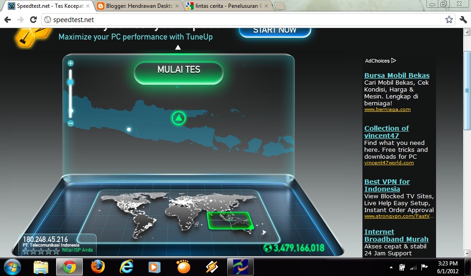Click the browser back arrow
The image size is (471, 276).
[7, 20]
